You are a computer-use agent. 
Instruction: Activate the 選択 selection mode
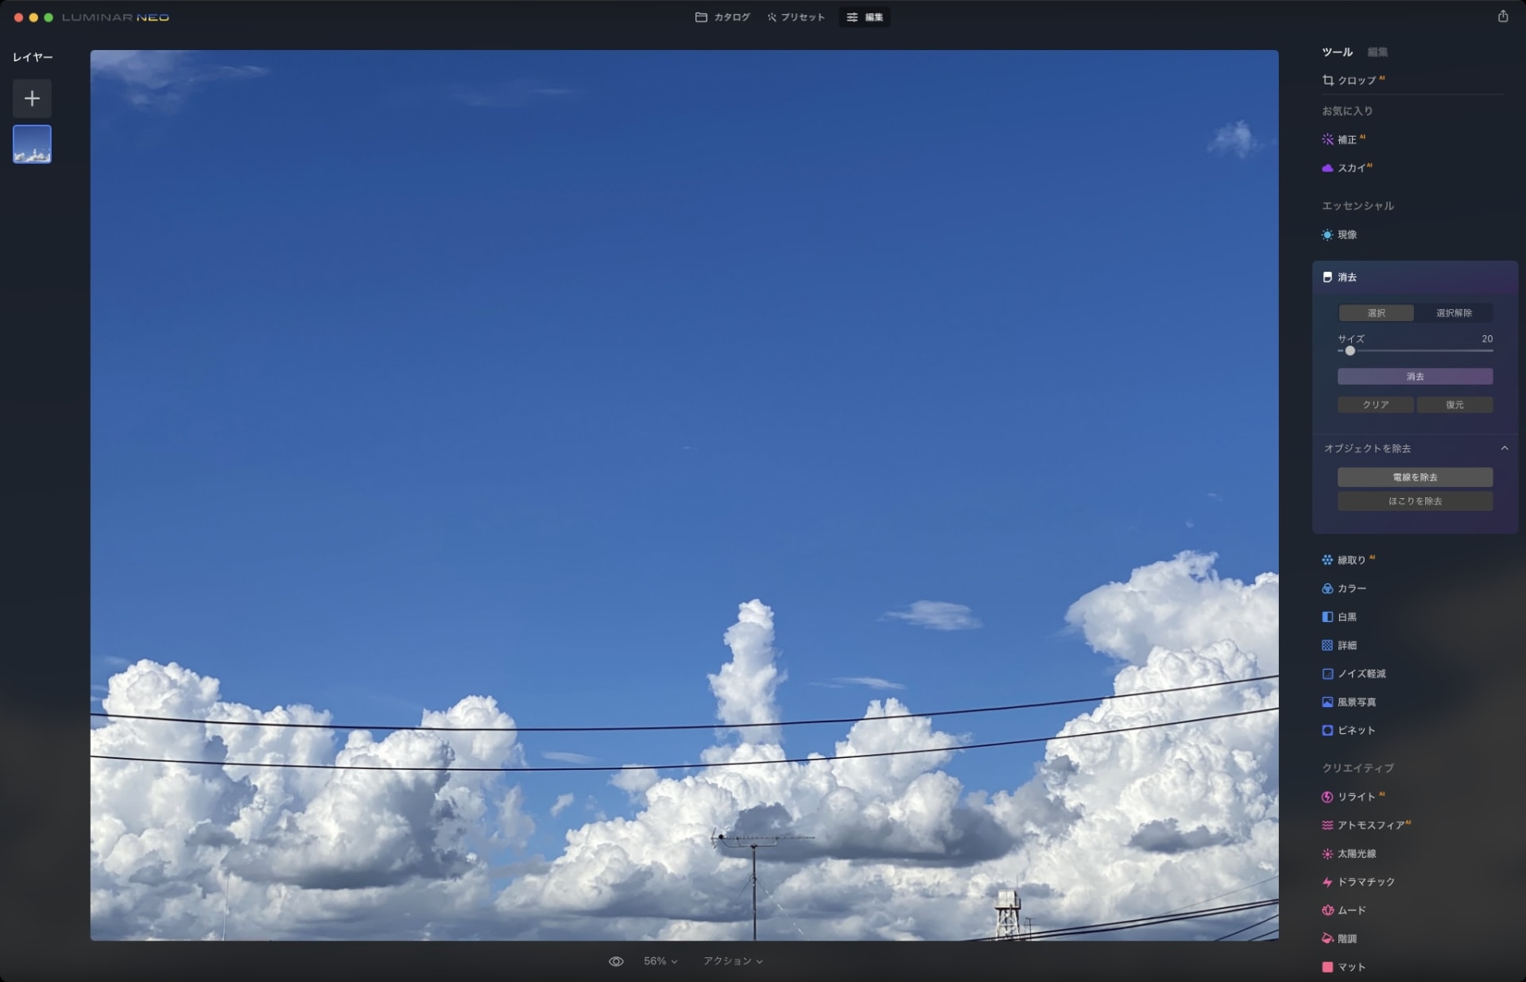1377,313
